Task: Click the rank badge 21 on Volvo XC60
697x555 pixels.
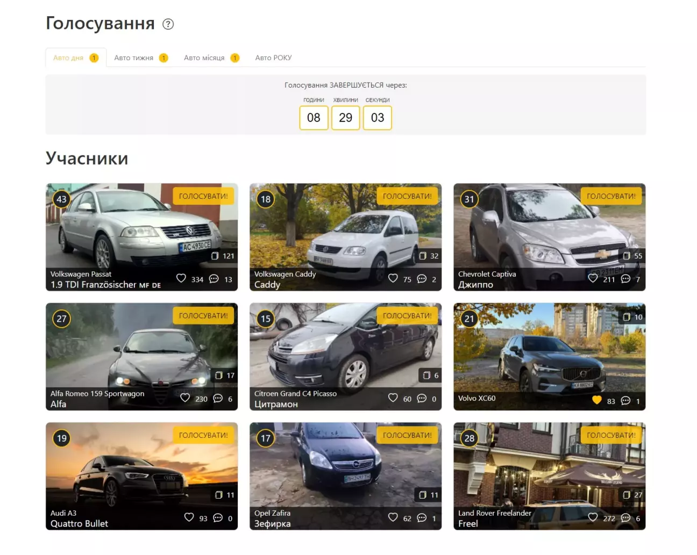Action: [470, 319]
